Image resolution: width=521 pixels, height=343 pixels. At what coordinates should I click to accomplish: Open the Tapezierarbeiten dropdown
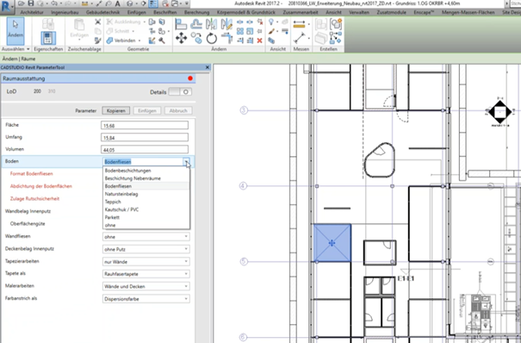[146, 262]
